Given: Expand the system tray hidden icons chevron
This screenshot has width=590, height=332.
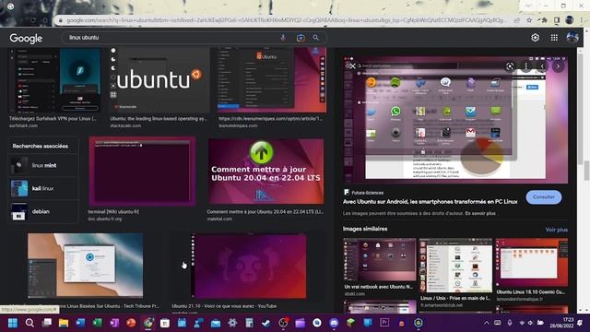Looking at the screenshot, I should pos(486,323).
